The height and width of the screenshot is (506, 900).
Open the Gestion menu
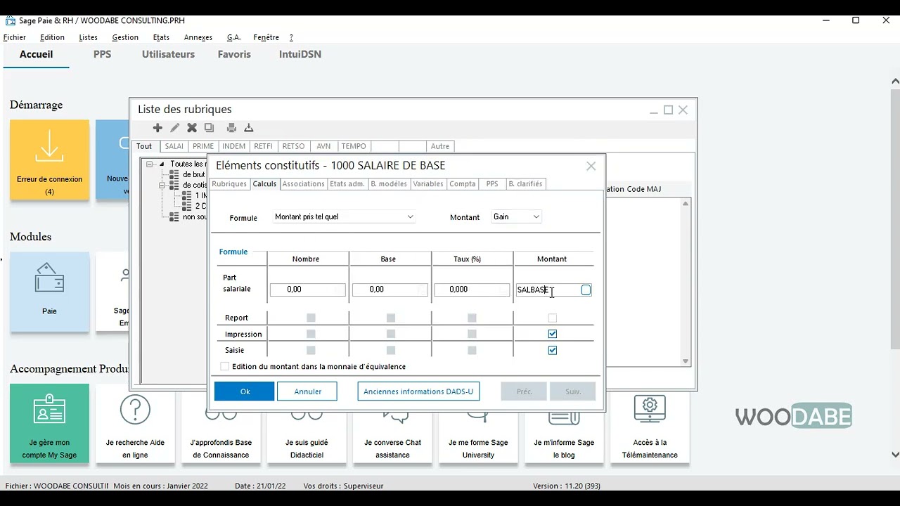pyautogui.click(x=125, y=37)
